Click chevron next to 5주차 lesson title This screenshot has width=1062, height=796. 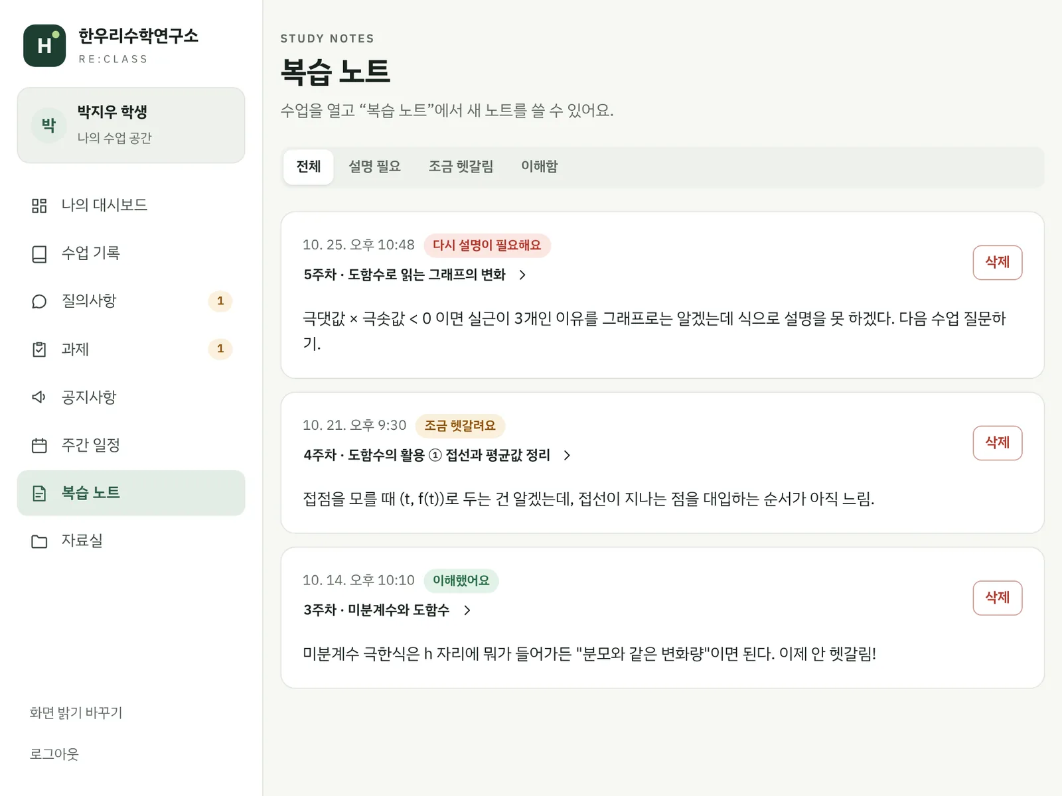point(522,275)
